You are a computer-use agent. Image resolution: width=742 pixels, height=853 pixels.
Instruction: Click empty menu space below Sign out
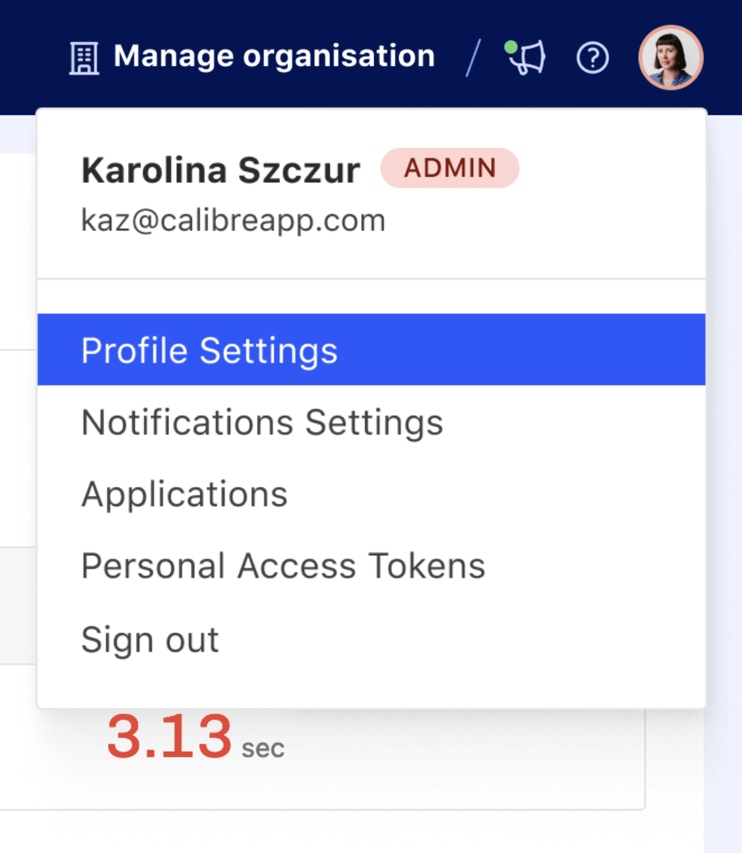(x=371, y=683)
